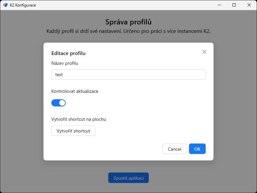Focus the Název profilu text field

128,75
